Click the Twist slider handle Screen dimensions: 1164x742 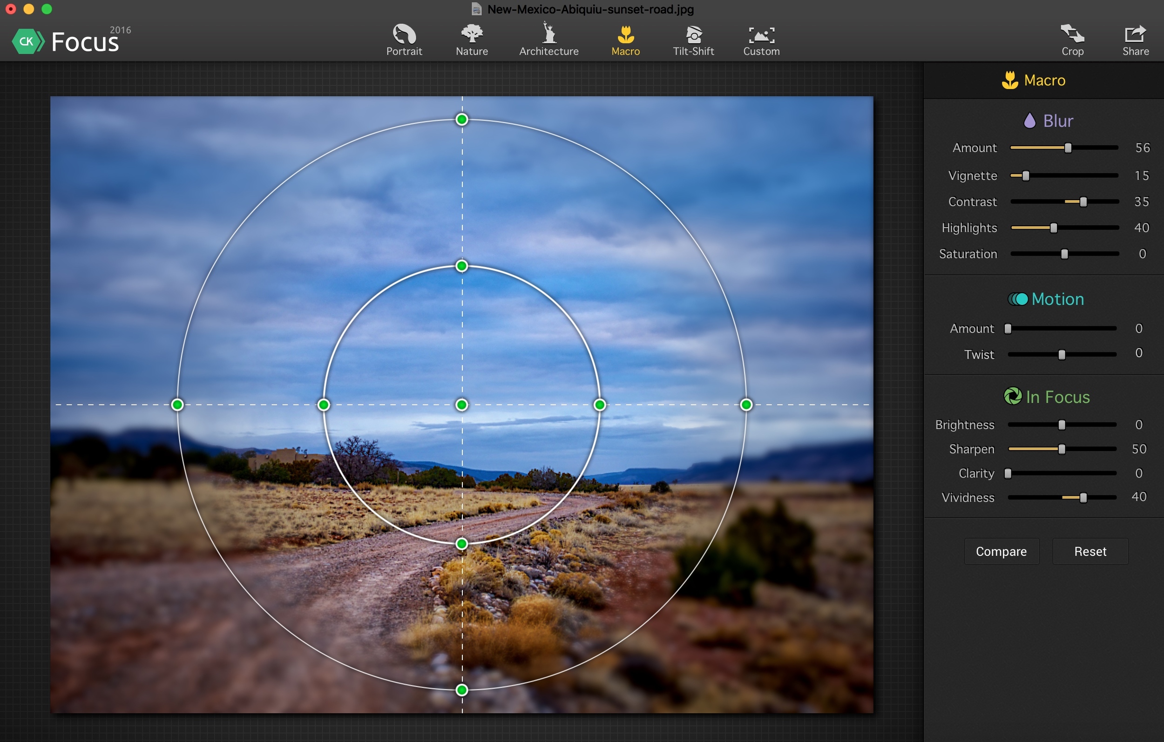[x=1062, y=355]
